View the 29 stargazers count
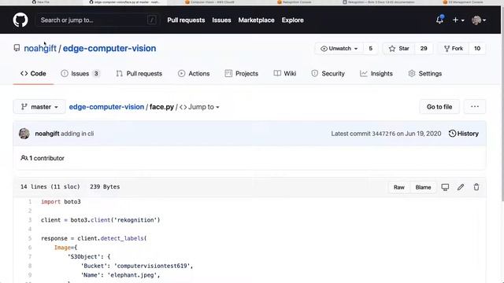Image resolution: width=504 pixels, height=283 pixels. coord(424,49)
